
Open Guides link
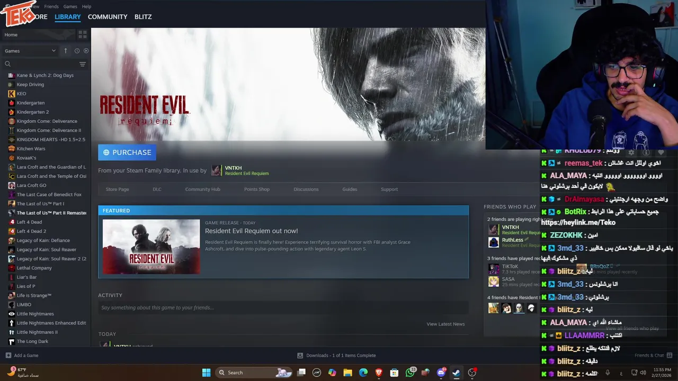(350, 189)
